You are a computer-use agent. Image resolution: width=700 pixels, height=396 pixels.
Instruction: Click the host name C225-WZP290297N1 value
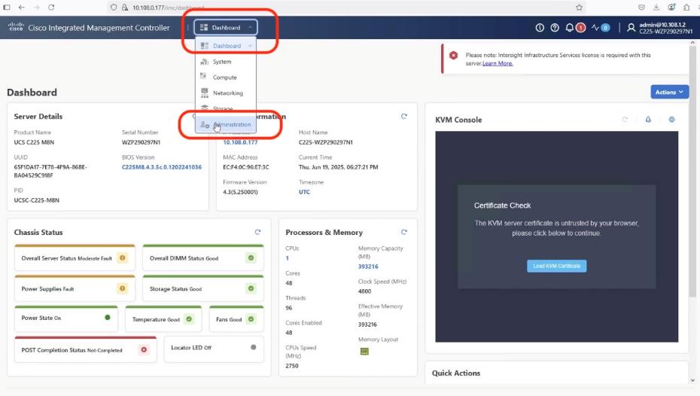coord(325,142)
